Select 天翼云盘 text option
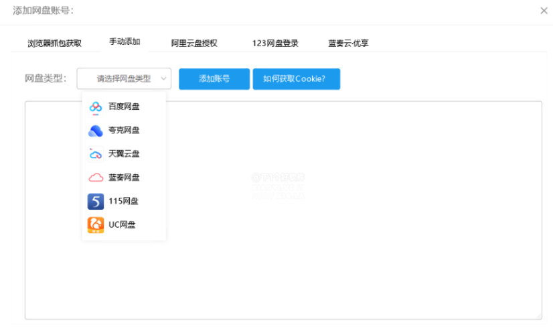Image resolution: width=553 pixels, height=329 pixels. (x=124, y=154)
